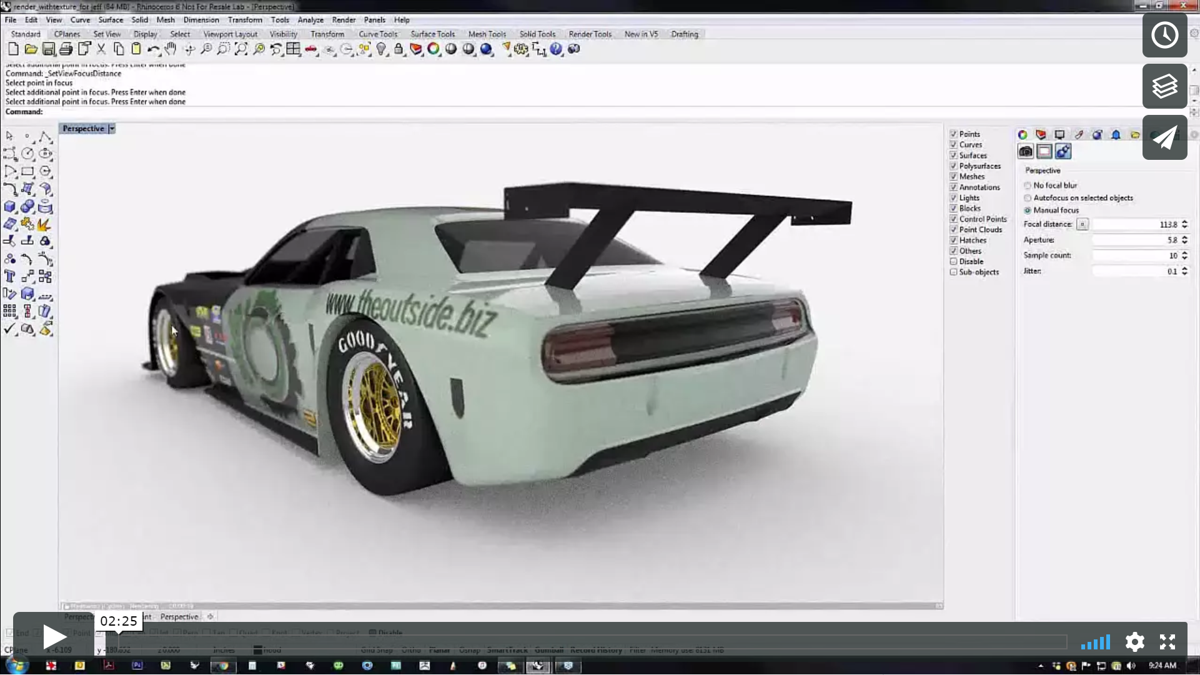The width and height of the screenshot is (1200, 675).
Task: Enter fullscreen with the expand arrows
Action: (1168, 642)
